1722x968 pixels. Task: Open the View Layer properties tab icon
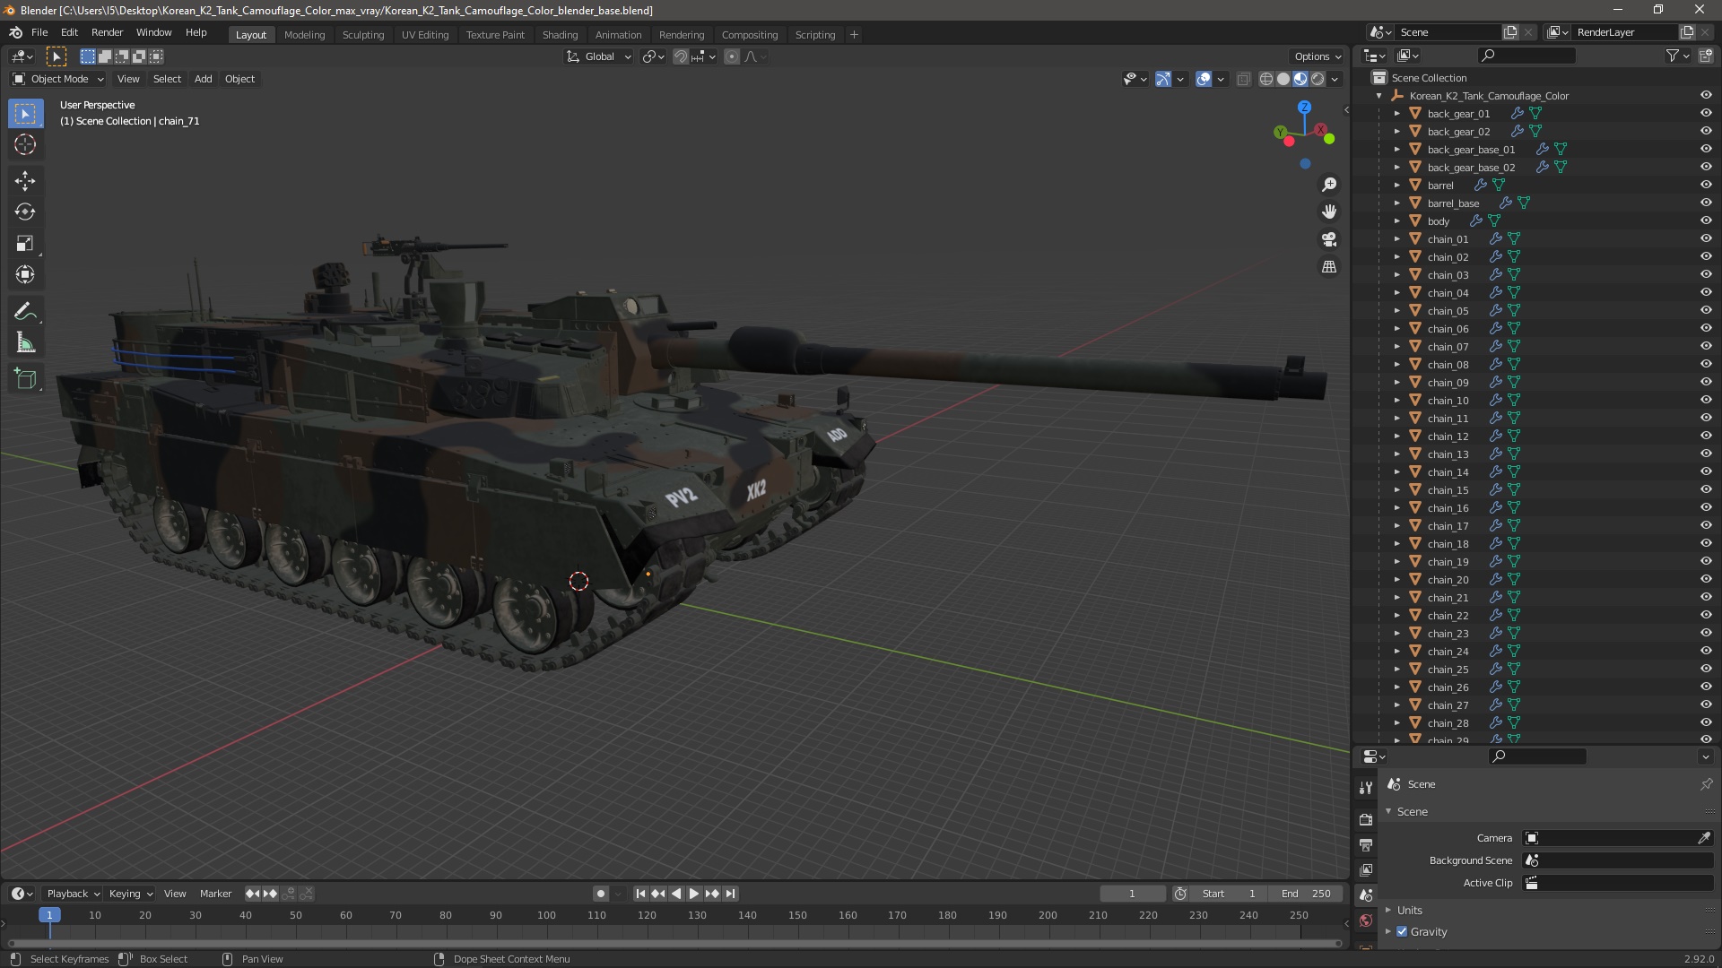[1366, 870]
